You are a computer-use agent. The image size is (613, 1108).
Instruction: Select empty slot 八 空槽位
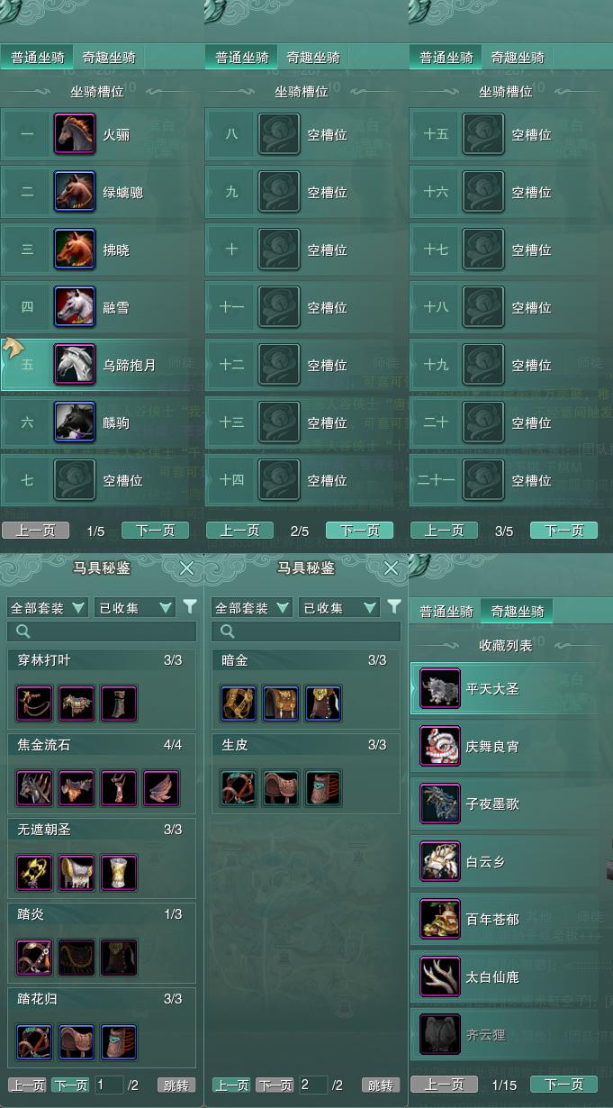click(x=306, y=134)
